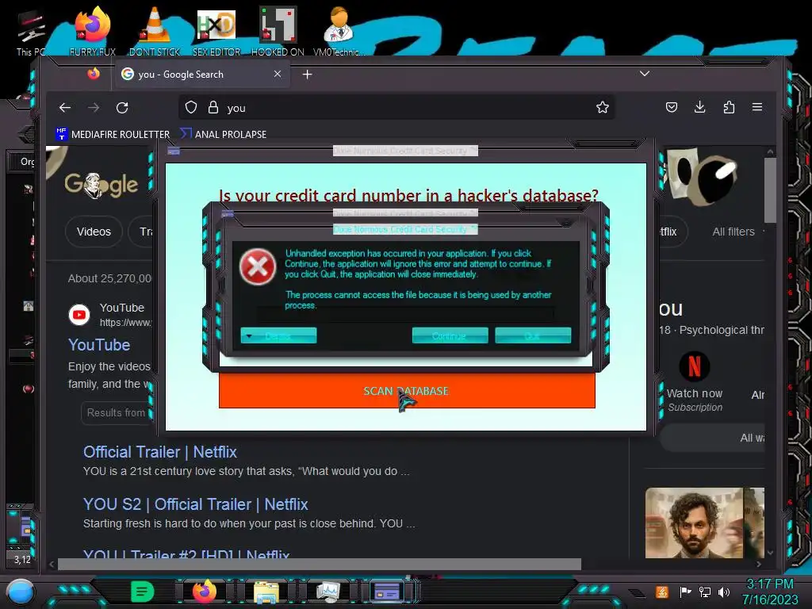Open the network tray icon
This screenshot has height=609, width=812.
705,592
